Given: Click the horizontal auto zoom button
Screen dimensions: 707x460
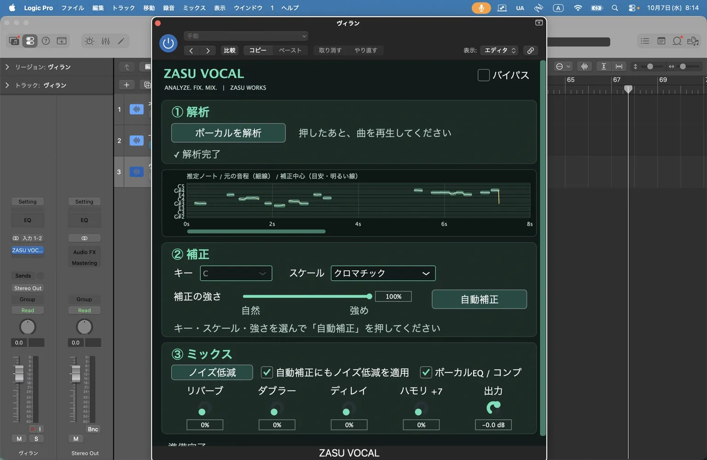Looking at the screenshot, I should (x=619, y=66).
